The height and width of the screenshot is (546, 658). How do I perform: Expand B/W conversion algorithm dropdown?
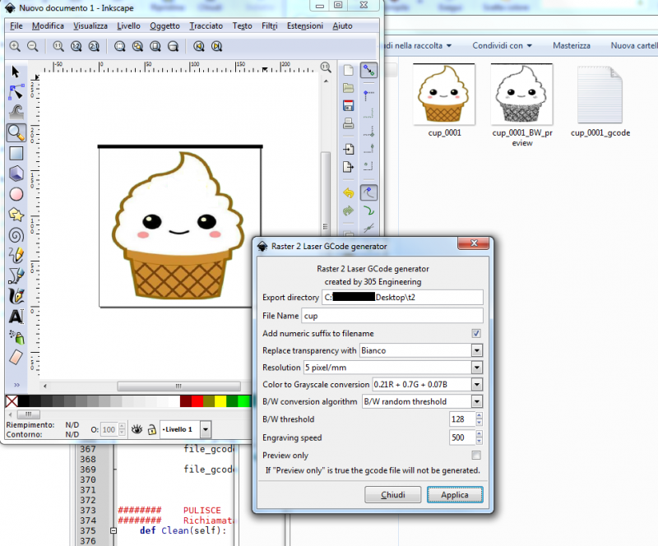tap(476, 402)
